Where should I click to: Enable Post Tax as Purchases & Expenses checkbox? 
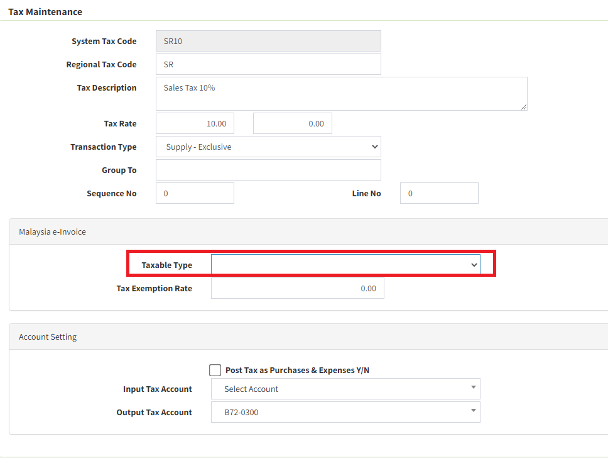tap(215, 370)
